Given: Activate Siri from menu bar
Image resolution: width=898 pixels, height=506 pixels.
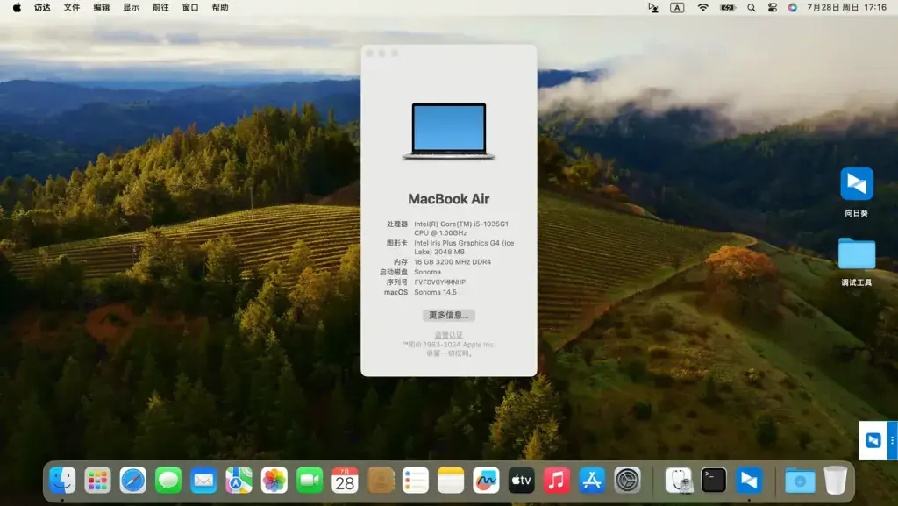Looking at the screenshot, I should (793, 7).
